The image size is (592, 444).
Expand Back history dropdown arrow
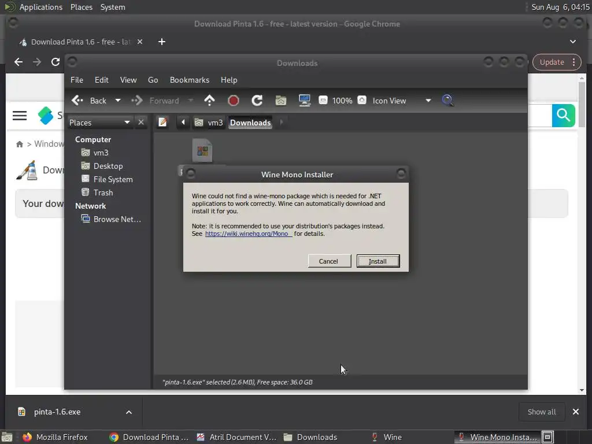[x=118, y=101]
